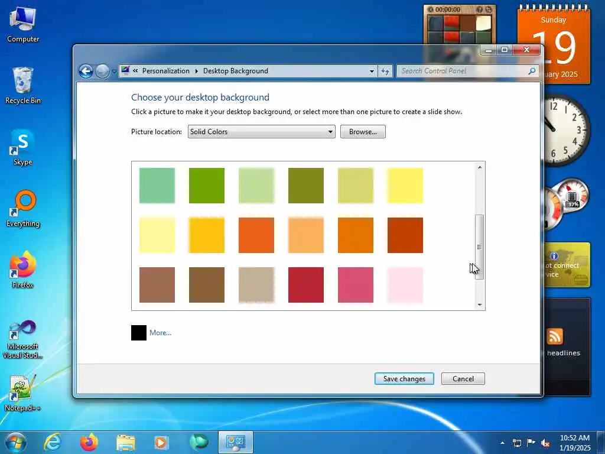Image resolution: width=605 pixels, height=454 pixels.
Task: Click the muted volume tray icon
Action: click(x=545, y=443)
